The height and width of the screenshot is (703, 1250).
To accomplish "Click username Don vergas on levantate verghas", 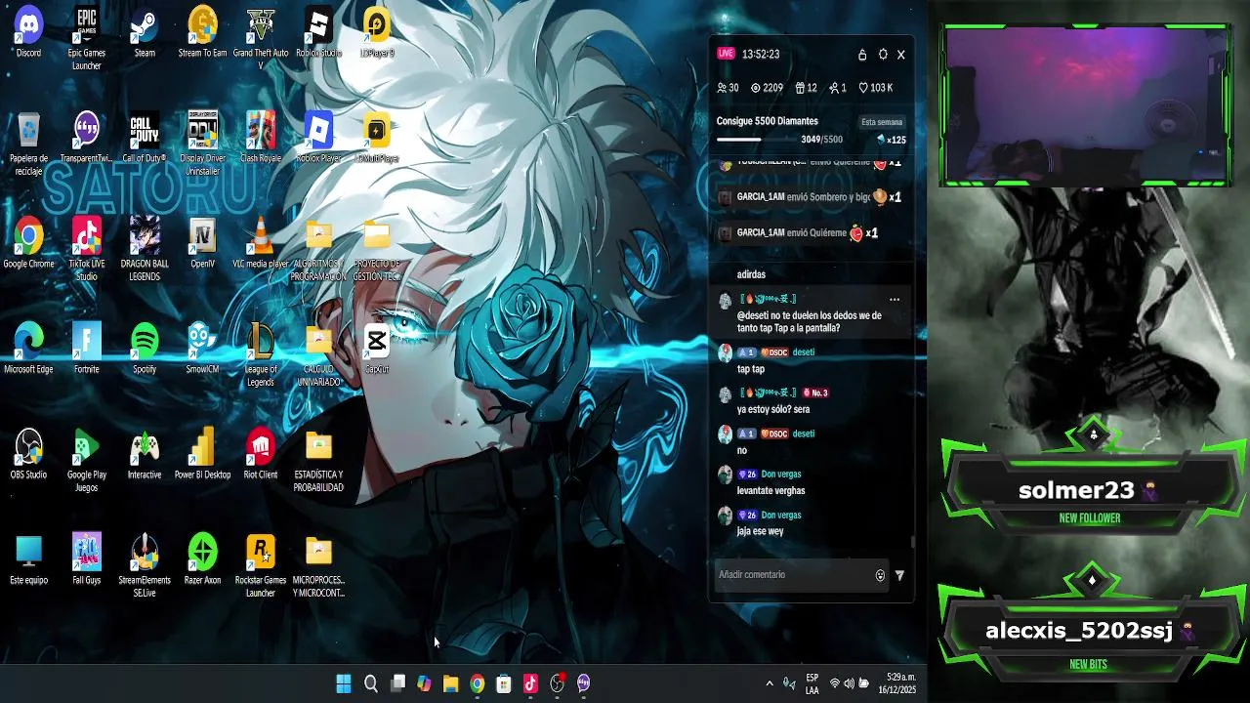I will coord(781,475).
